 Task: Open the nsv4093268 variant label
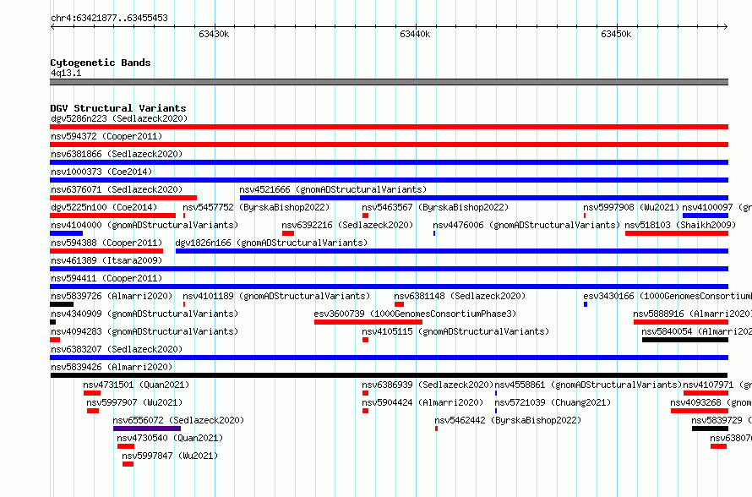(711, 402)
